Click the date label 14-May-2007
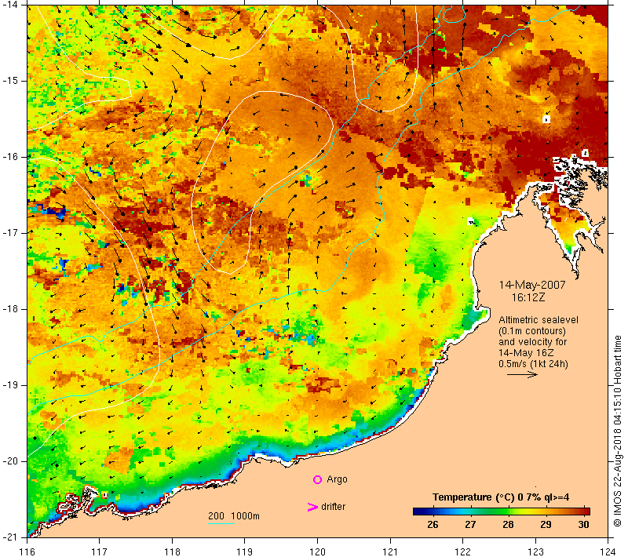The height and width of the screenshot is (557, 628). (x=532, y=285)
